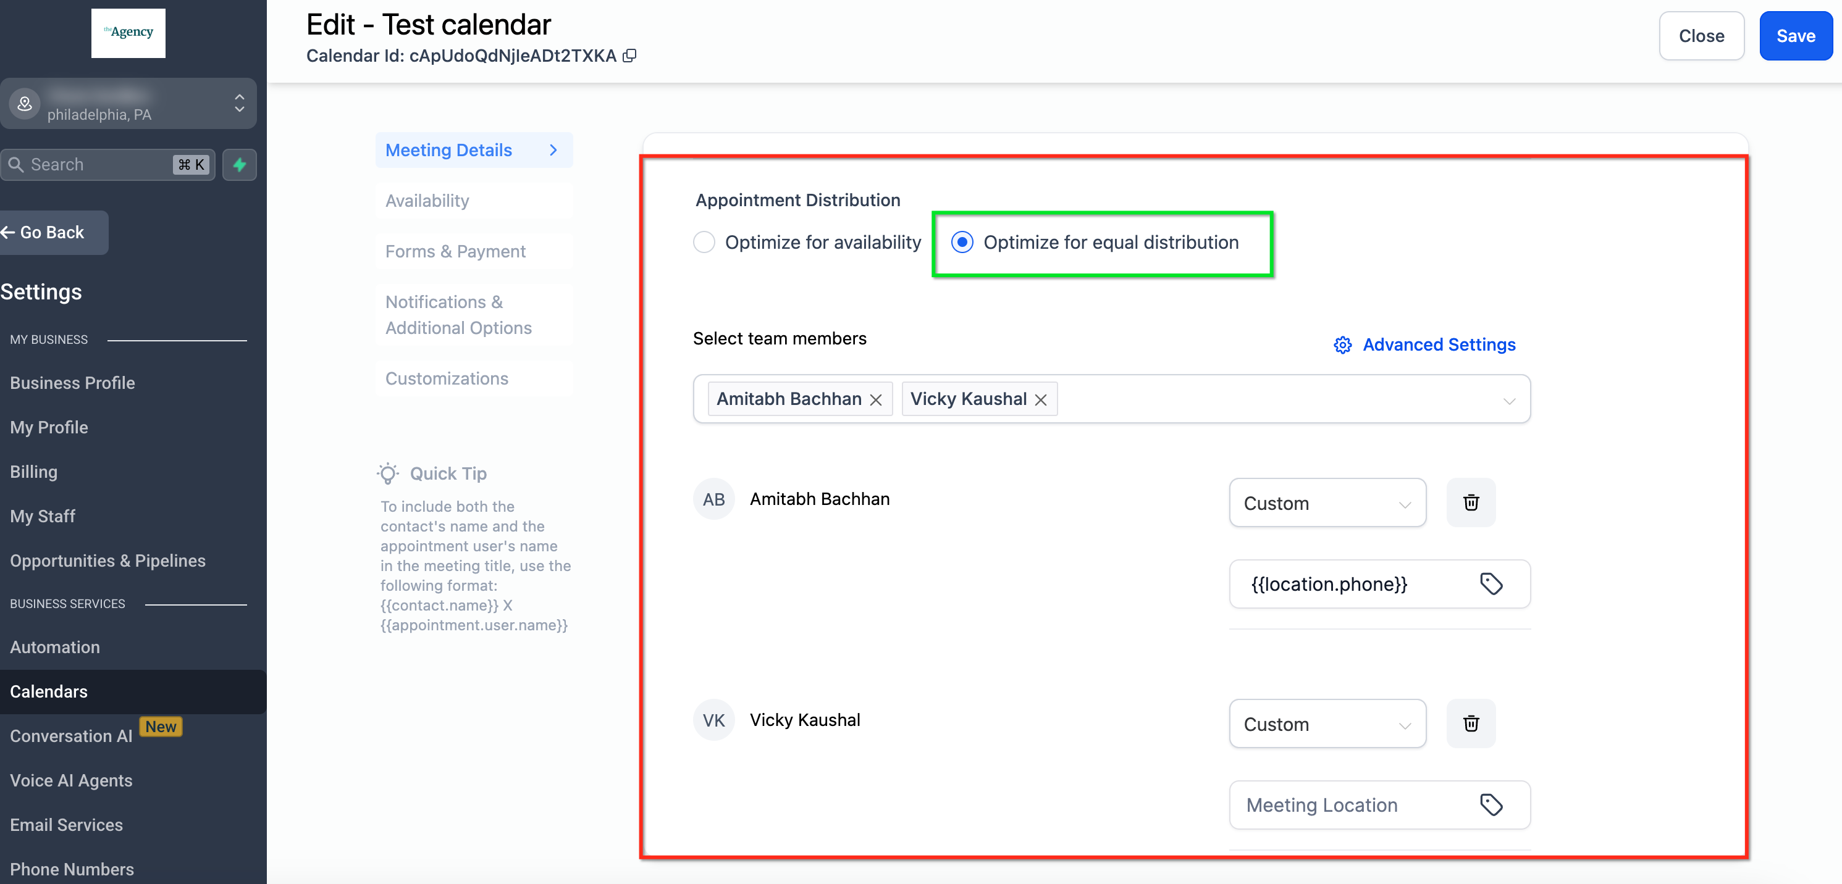Copy the Calendar Id with copy icon
1842x884 pixels.
click(629, 56)
